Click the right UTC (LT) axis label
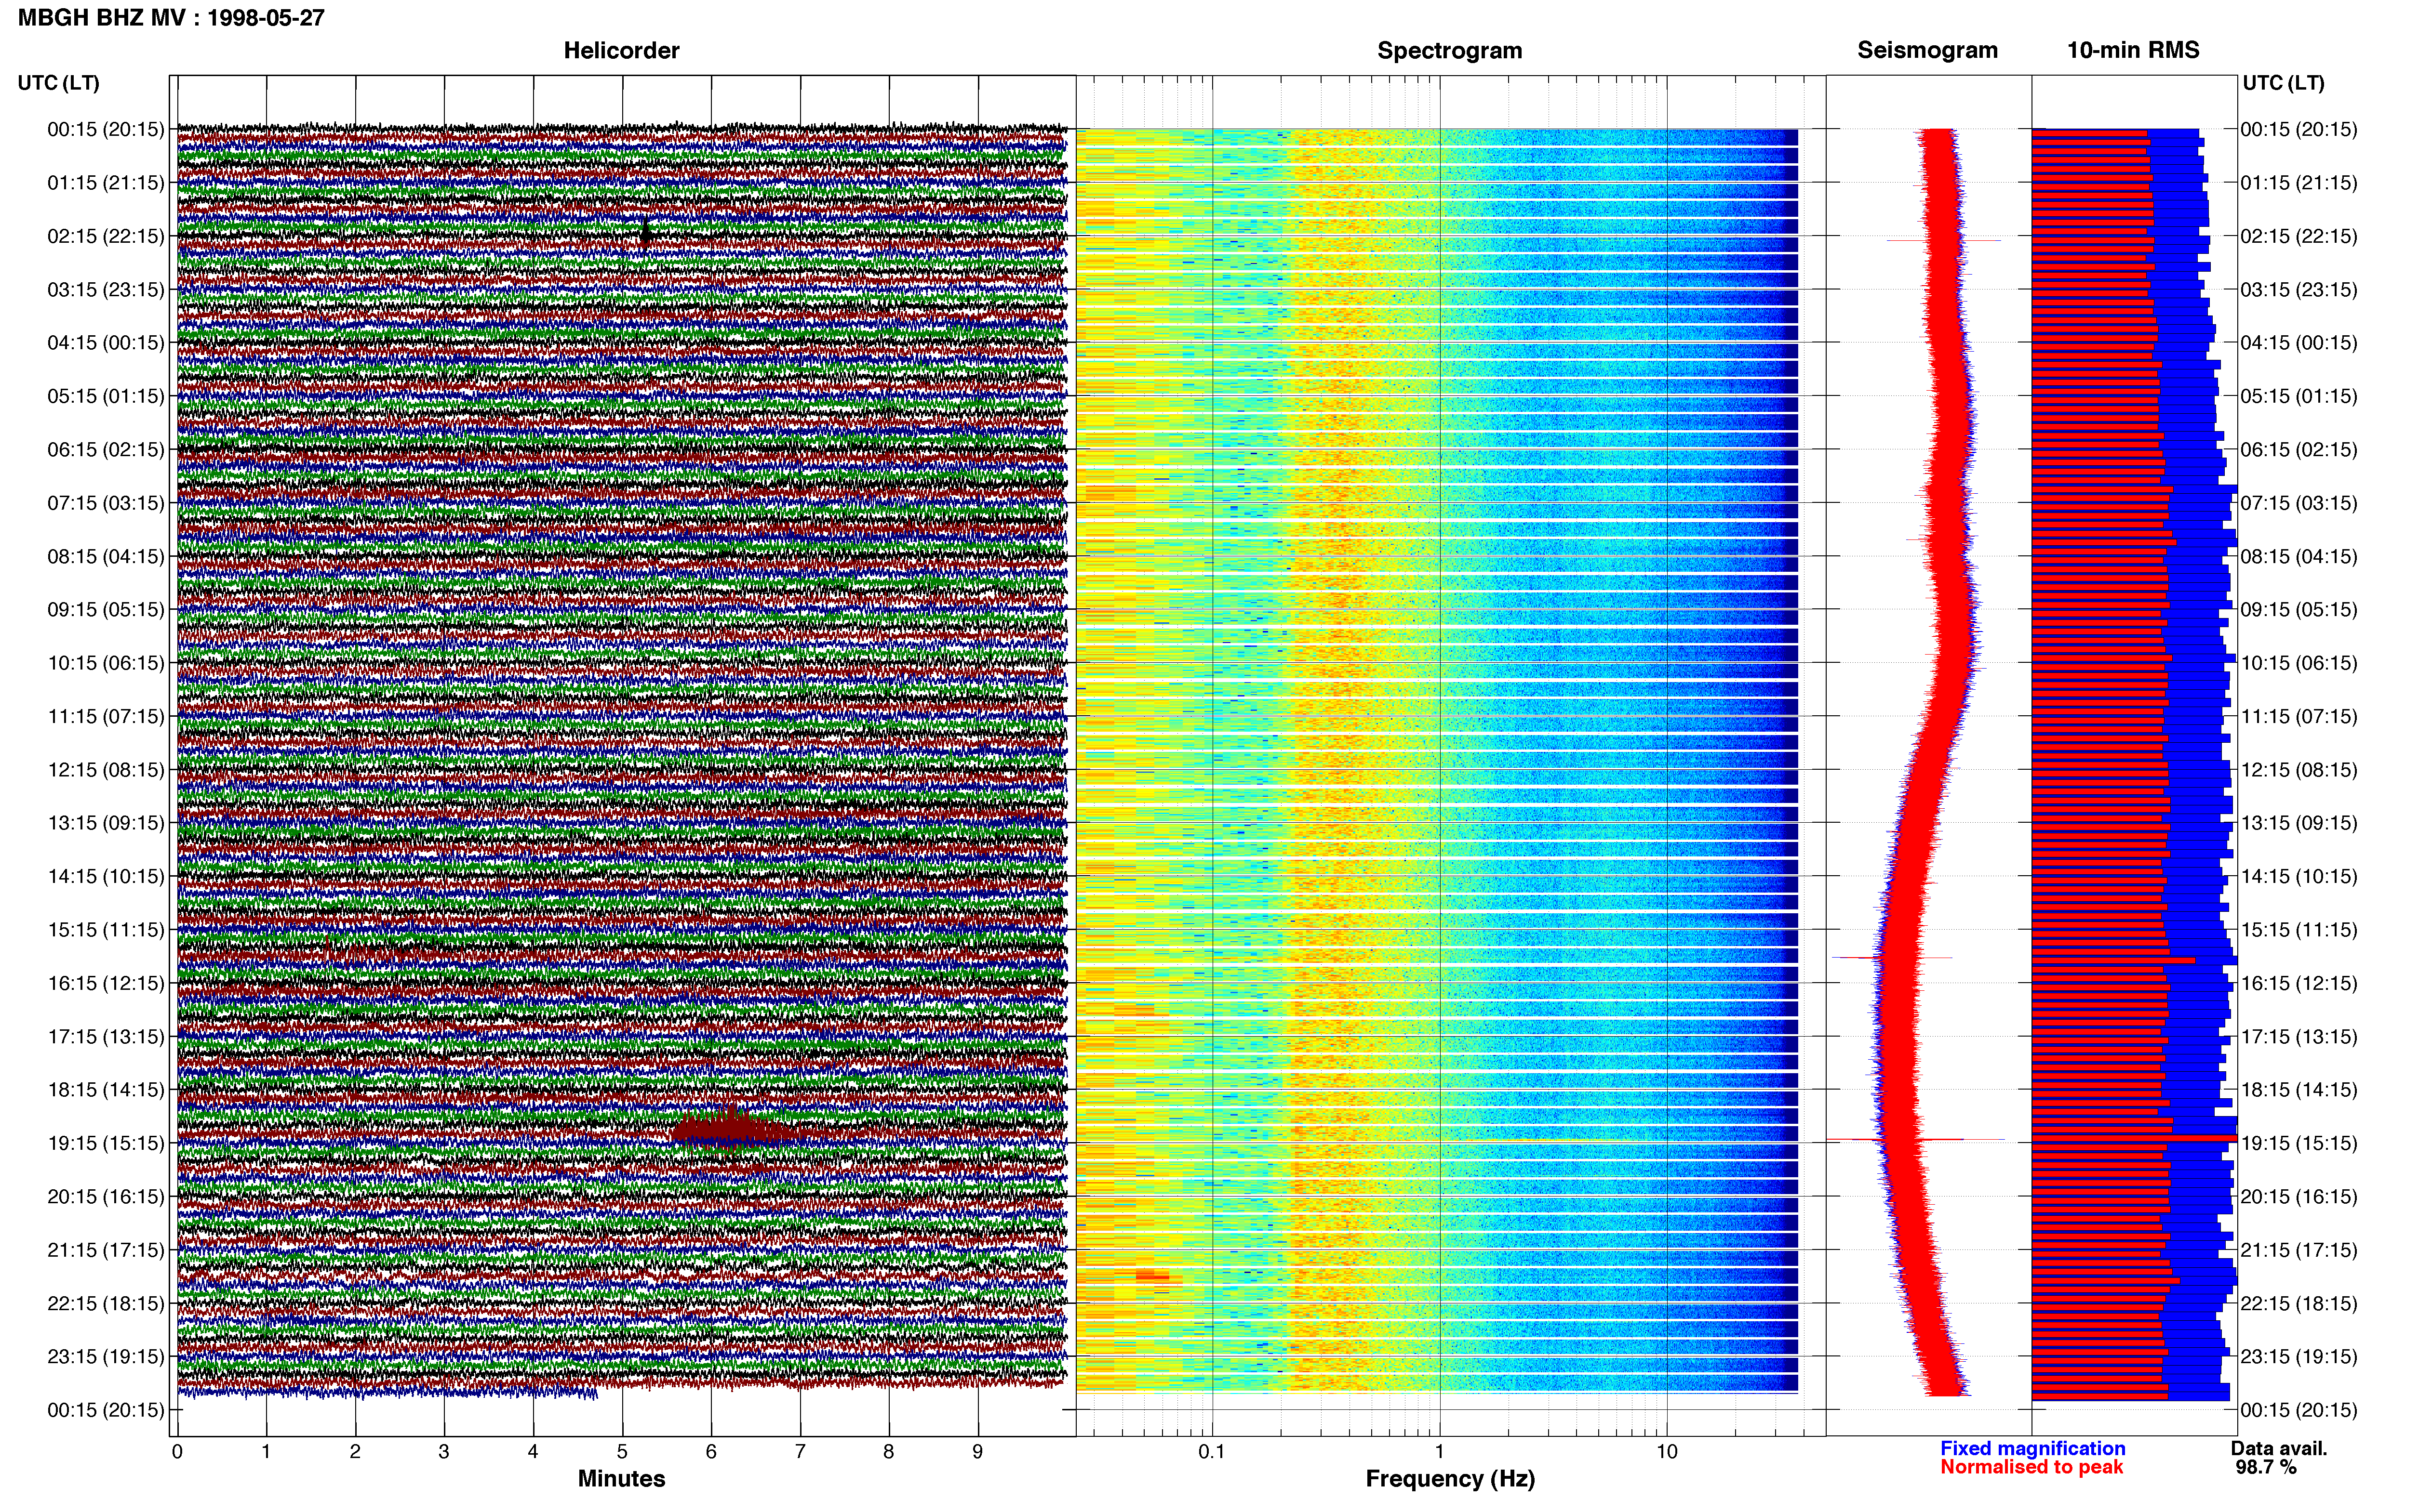Viewport: 2419px width, 1512px height. pos(2284,83)
